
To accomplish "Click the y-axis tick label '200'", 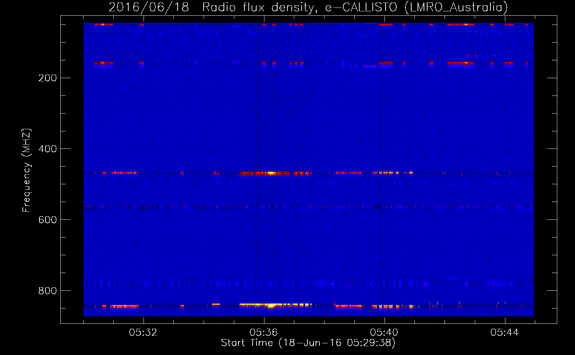I will click(x=48, y=78).
